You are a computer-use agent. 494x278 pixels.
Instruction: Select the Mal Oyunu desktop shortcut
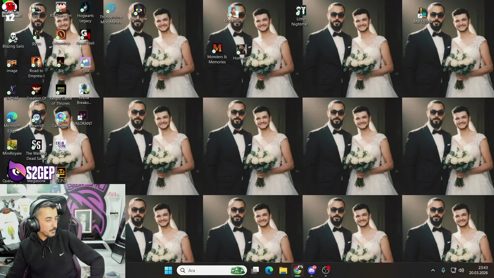click(423, 16)
